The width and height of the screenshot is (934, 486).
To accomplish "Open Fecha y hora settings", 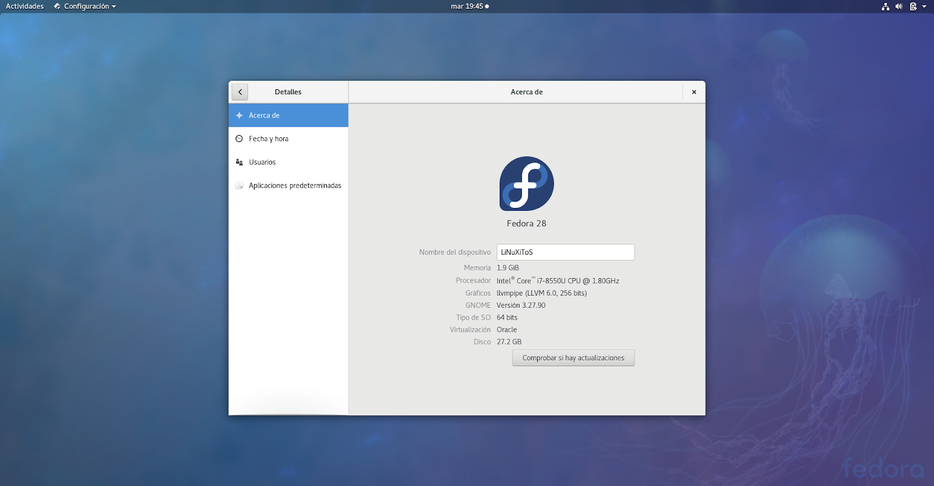I will pos(288,139).
